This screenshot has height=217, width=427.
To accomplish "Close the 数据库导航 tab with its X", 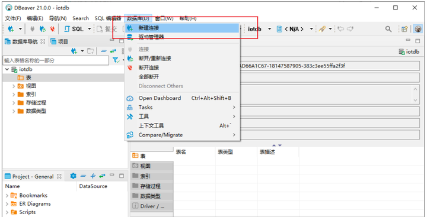I will coord(43,41).
